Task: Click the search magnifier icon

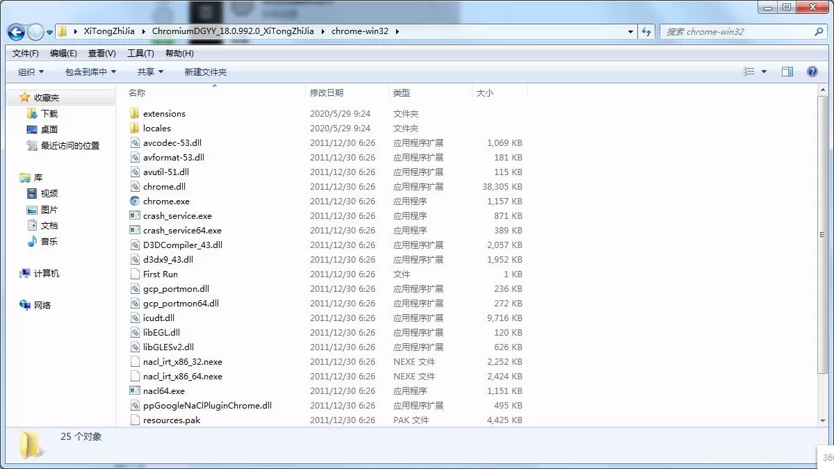Action: (x=819, y=31)
